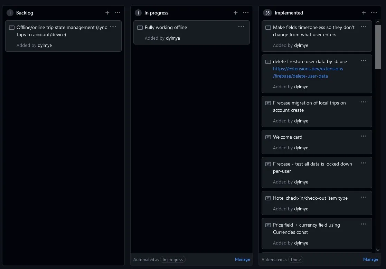This screenshot has width=386, height=269.
Task: Open options for the Hotel check-in/check-out card
Action: [363, 197]
